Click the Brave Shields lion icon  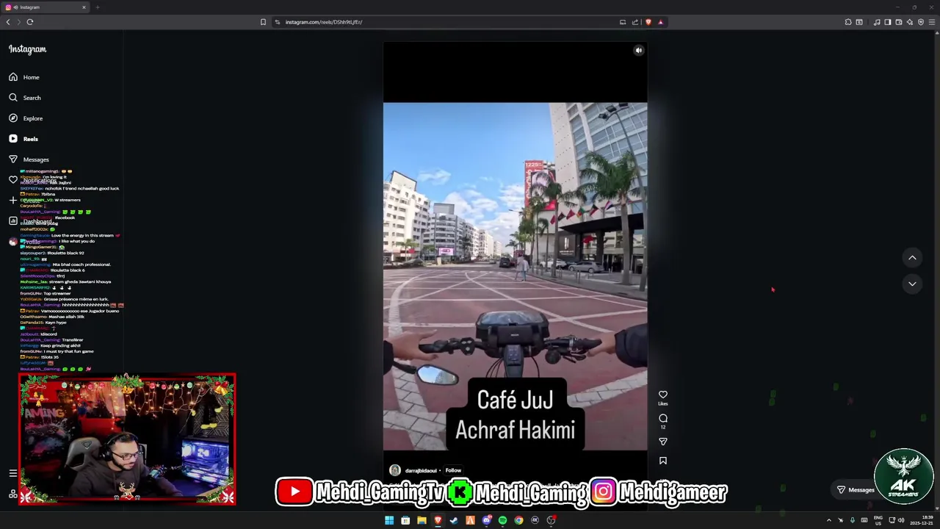click(x=648, y=22)
